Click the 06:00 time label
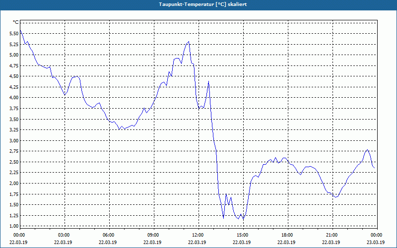This screenshot has width=397, height=248. pos(109,235)
